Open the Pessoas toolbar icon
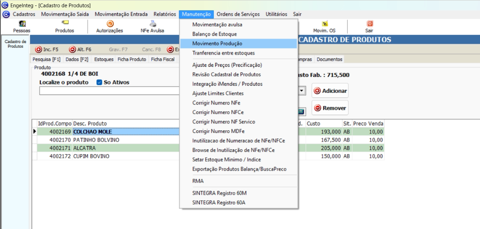 22,24
